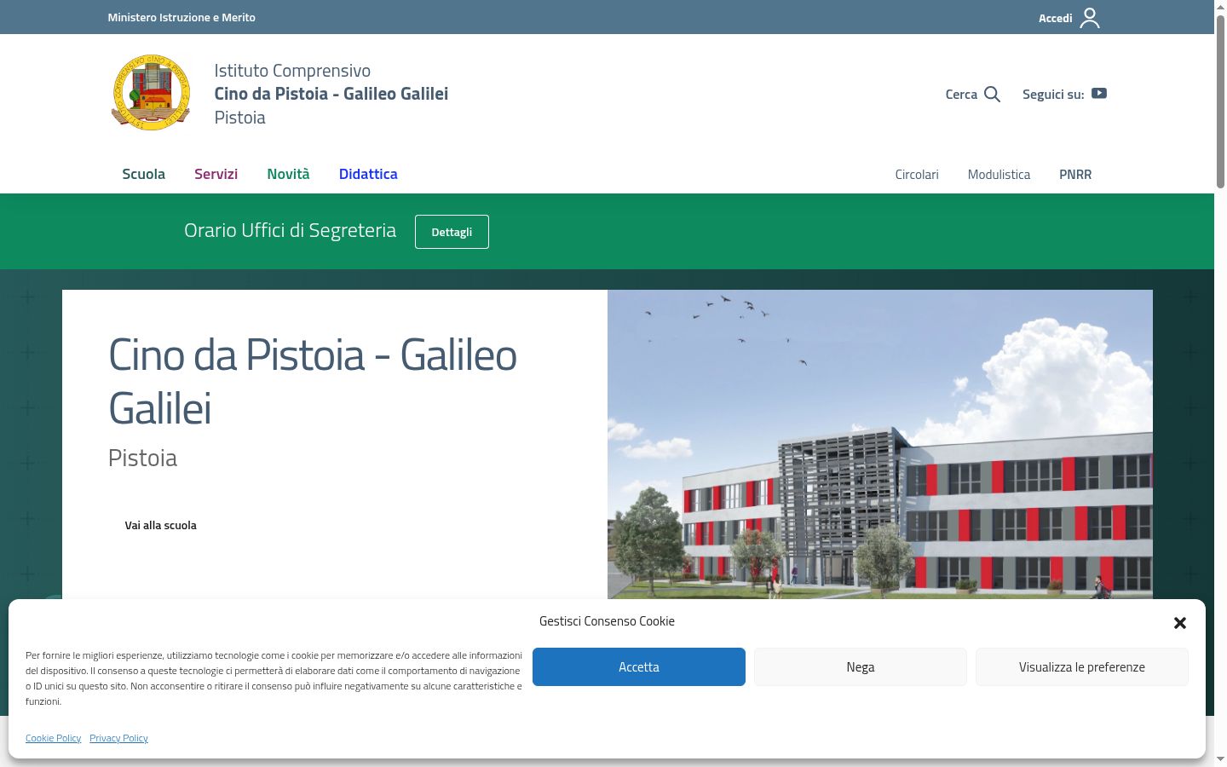
Task: Accept cookies with Accetta button
Action: (639, 666)
